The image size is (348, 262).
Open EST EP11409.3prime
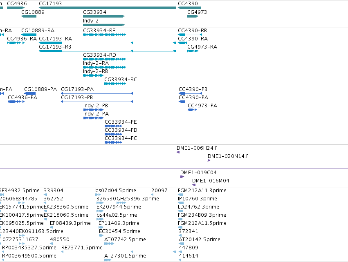[119, 224]
